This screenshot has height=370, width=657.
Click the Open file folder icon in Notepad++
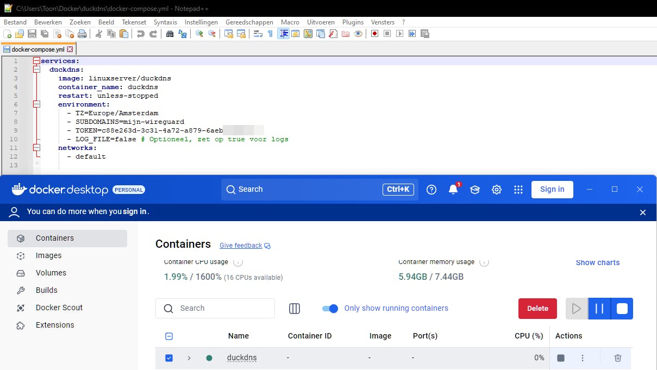click(x=20, y=34)
